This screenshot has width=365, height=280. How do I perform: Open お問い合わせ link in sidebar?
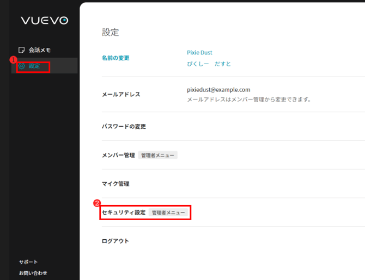(x=33, y=273)
